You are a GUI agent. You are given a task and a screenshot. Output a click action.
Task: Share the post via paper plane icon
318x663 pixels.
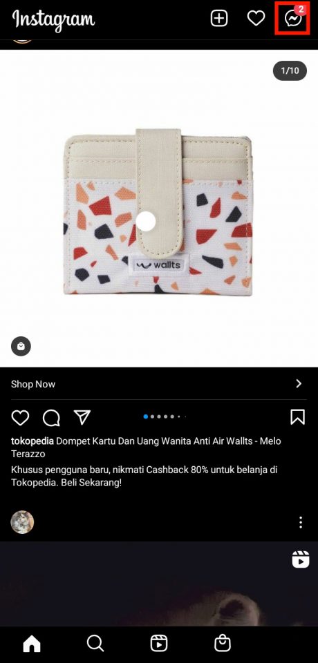click(82, 417)
